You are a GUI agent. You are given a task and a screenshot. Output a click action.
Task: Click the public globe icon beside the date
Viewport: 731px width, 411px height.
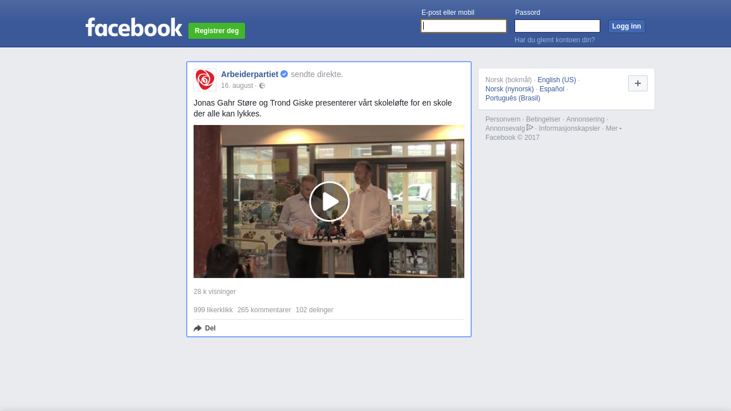coord(262,86)
